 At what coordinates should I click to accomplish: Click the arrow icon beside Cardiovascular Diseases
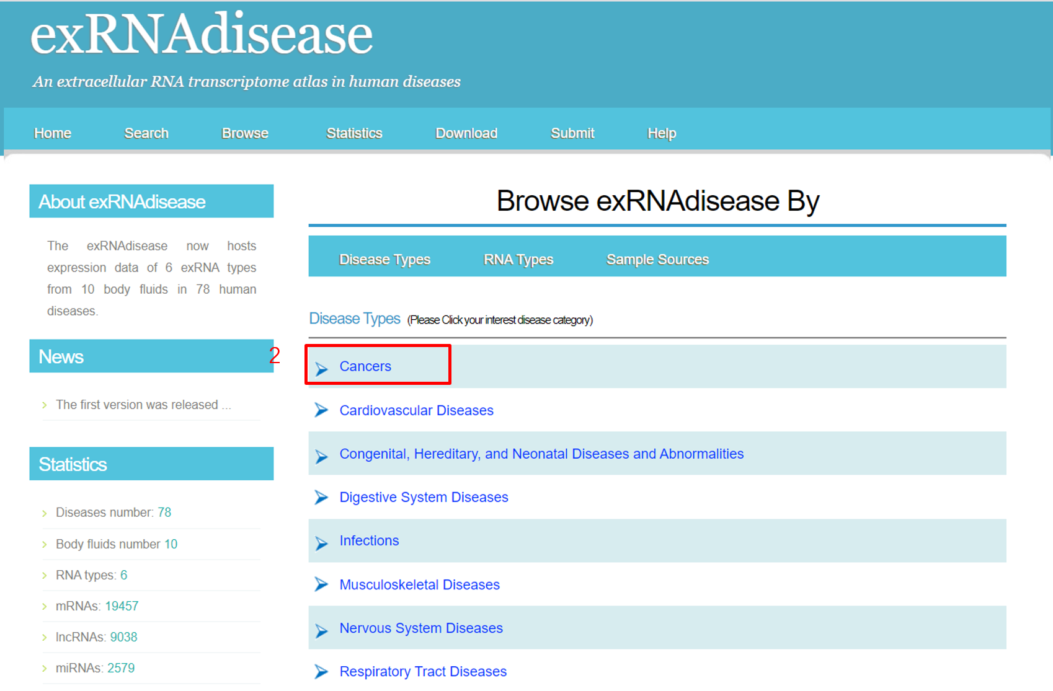pyautogui.click(x=321, y=410)
